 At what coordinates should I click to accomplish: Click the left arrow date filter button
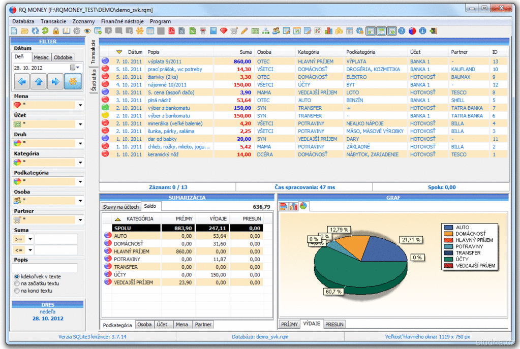[22, 81]
